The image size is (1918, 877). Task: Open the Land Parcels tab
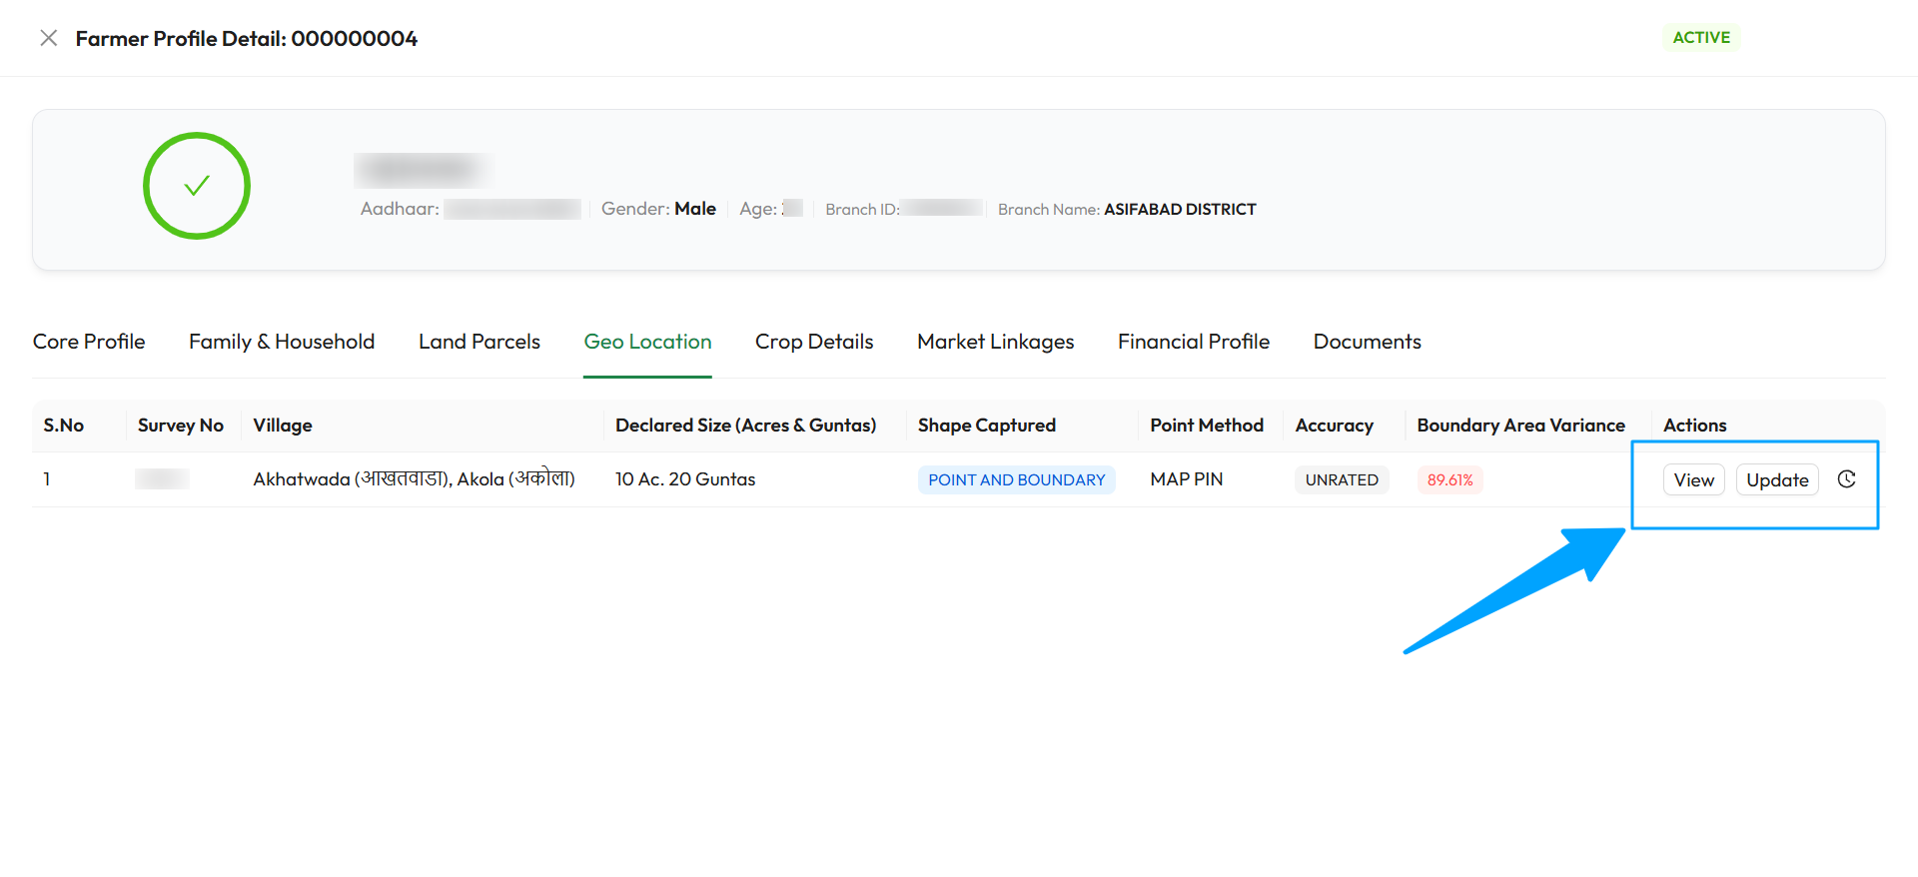tap(479, 342)
